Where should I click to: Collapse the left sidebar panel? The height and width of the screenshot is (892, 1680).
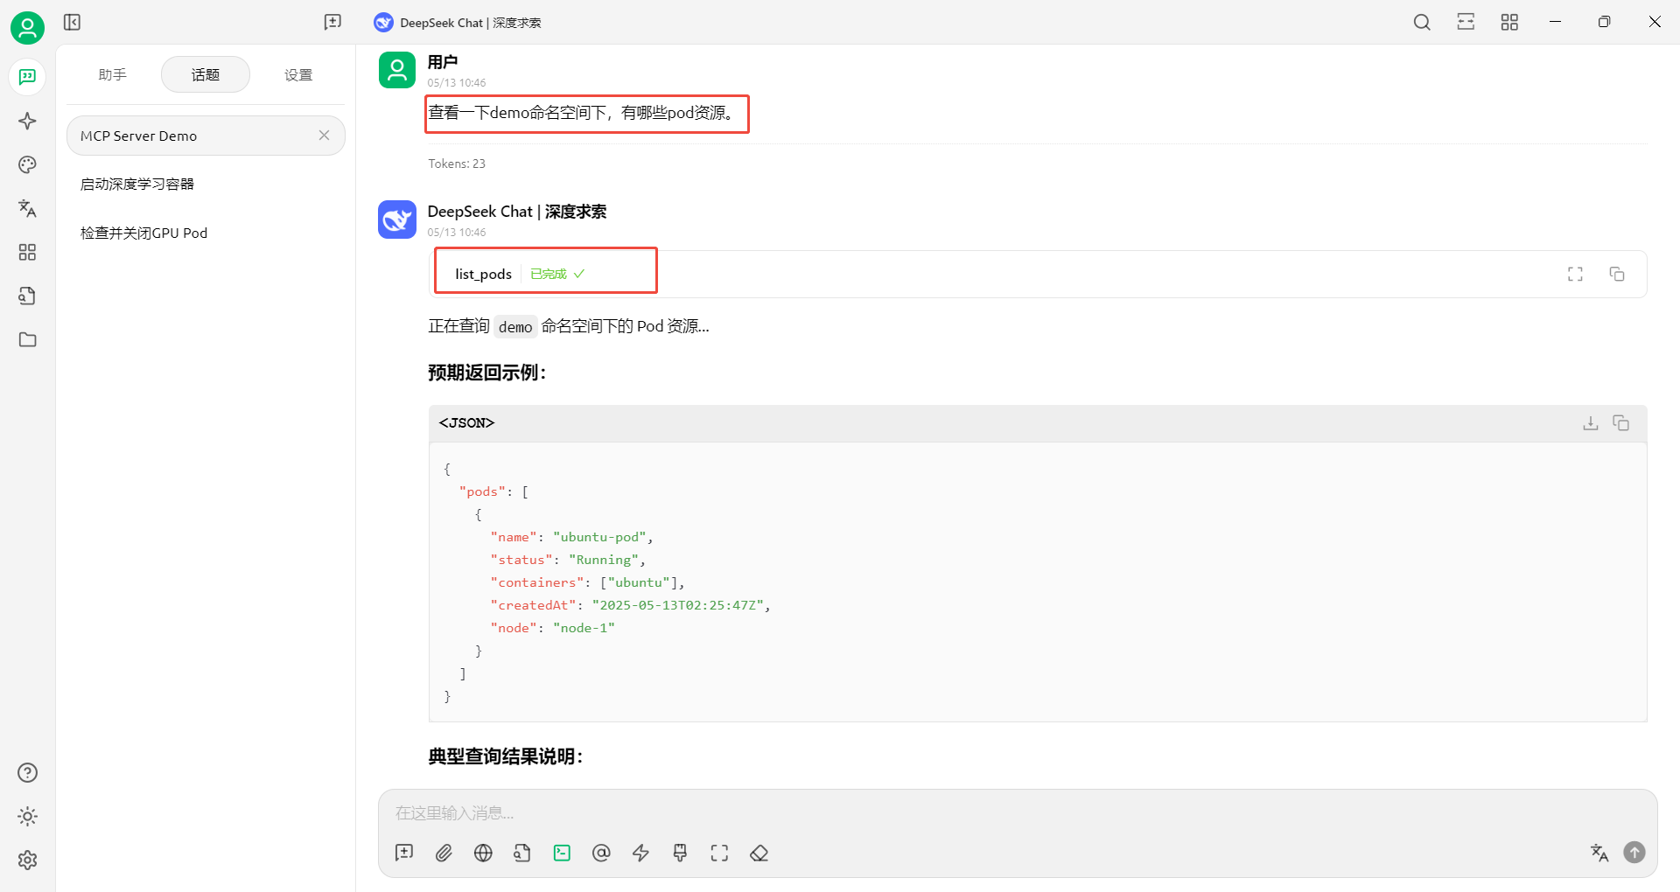click(72, 22)
